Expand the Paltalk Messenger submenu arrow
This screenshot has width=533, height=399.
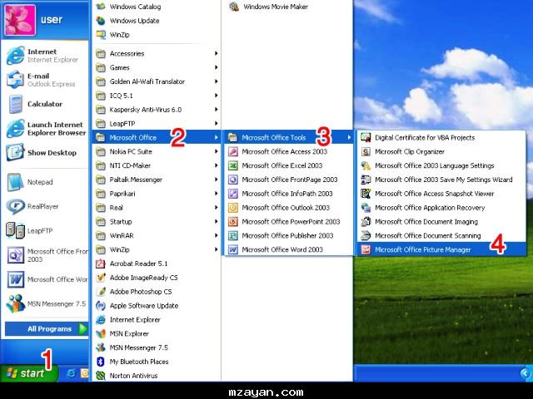pyautogui.click(x=217, y=180)
